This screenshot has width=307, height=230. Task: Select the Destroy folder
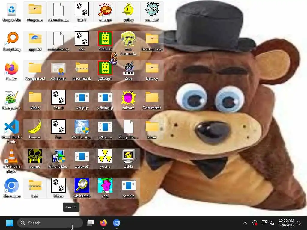pos(152,70)
